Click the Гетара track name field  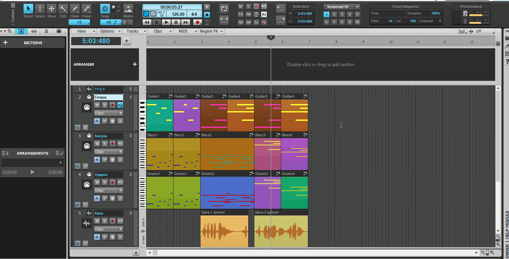tap(109, 97)
